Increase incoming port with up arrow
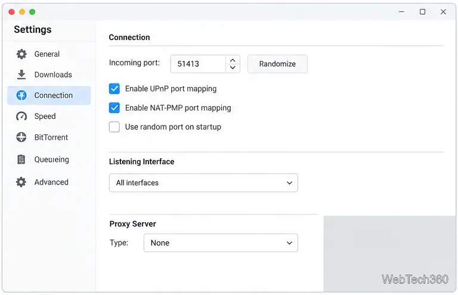Image resolution: width=458 pixels, height=295 pixels. pyautogui.click(x=233, y=60)
